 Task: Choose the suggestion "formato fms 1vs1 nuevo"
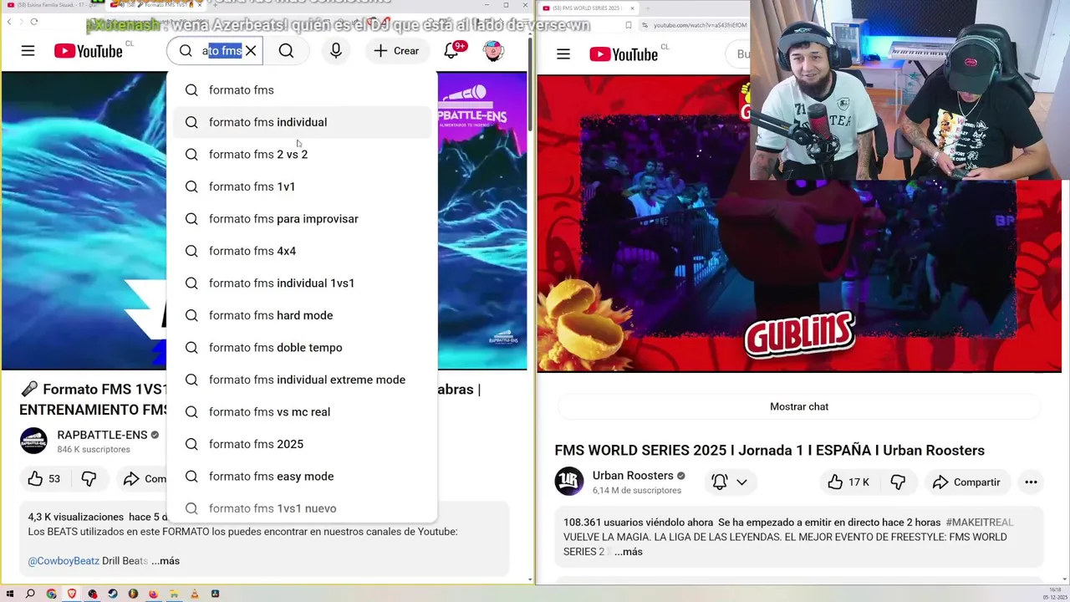pyautogui.click(x=303, y=508)
